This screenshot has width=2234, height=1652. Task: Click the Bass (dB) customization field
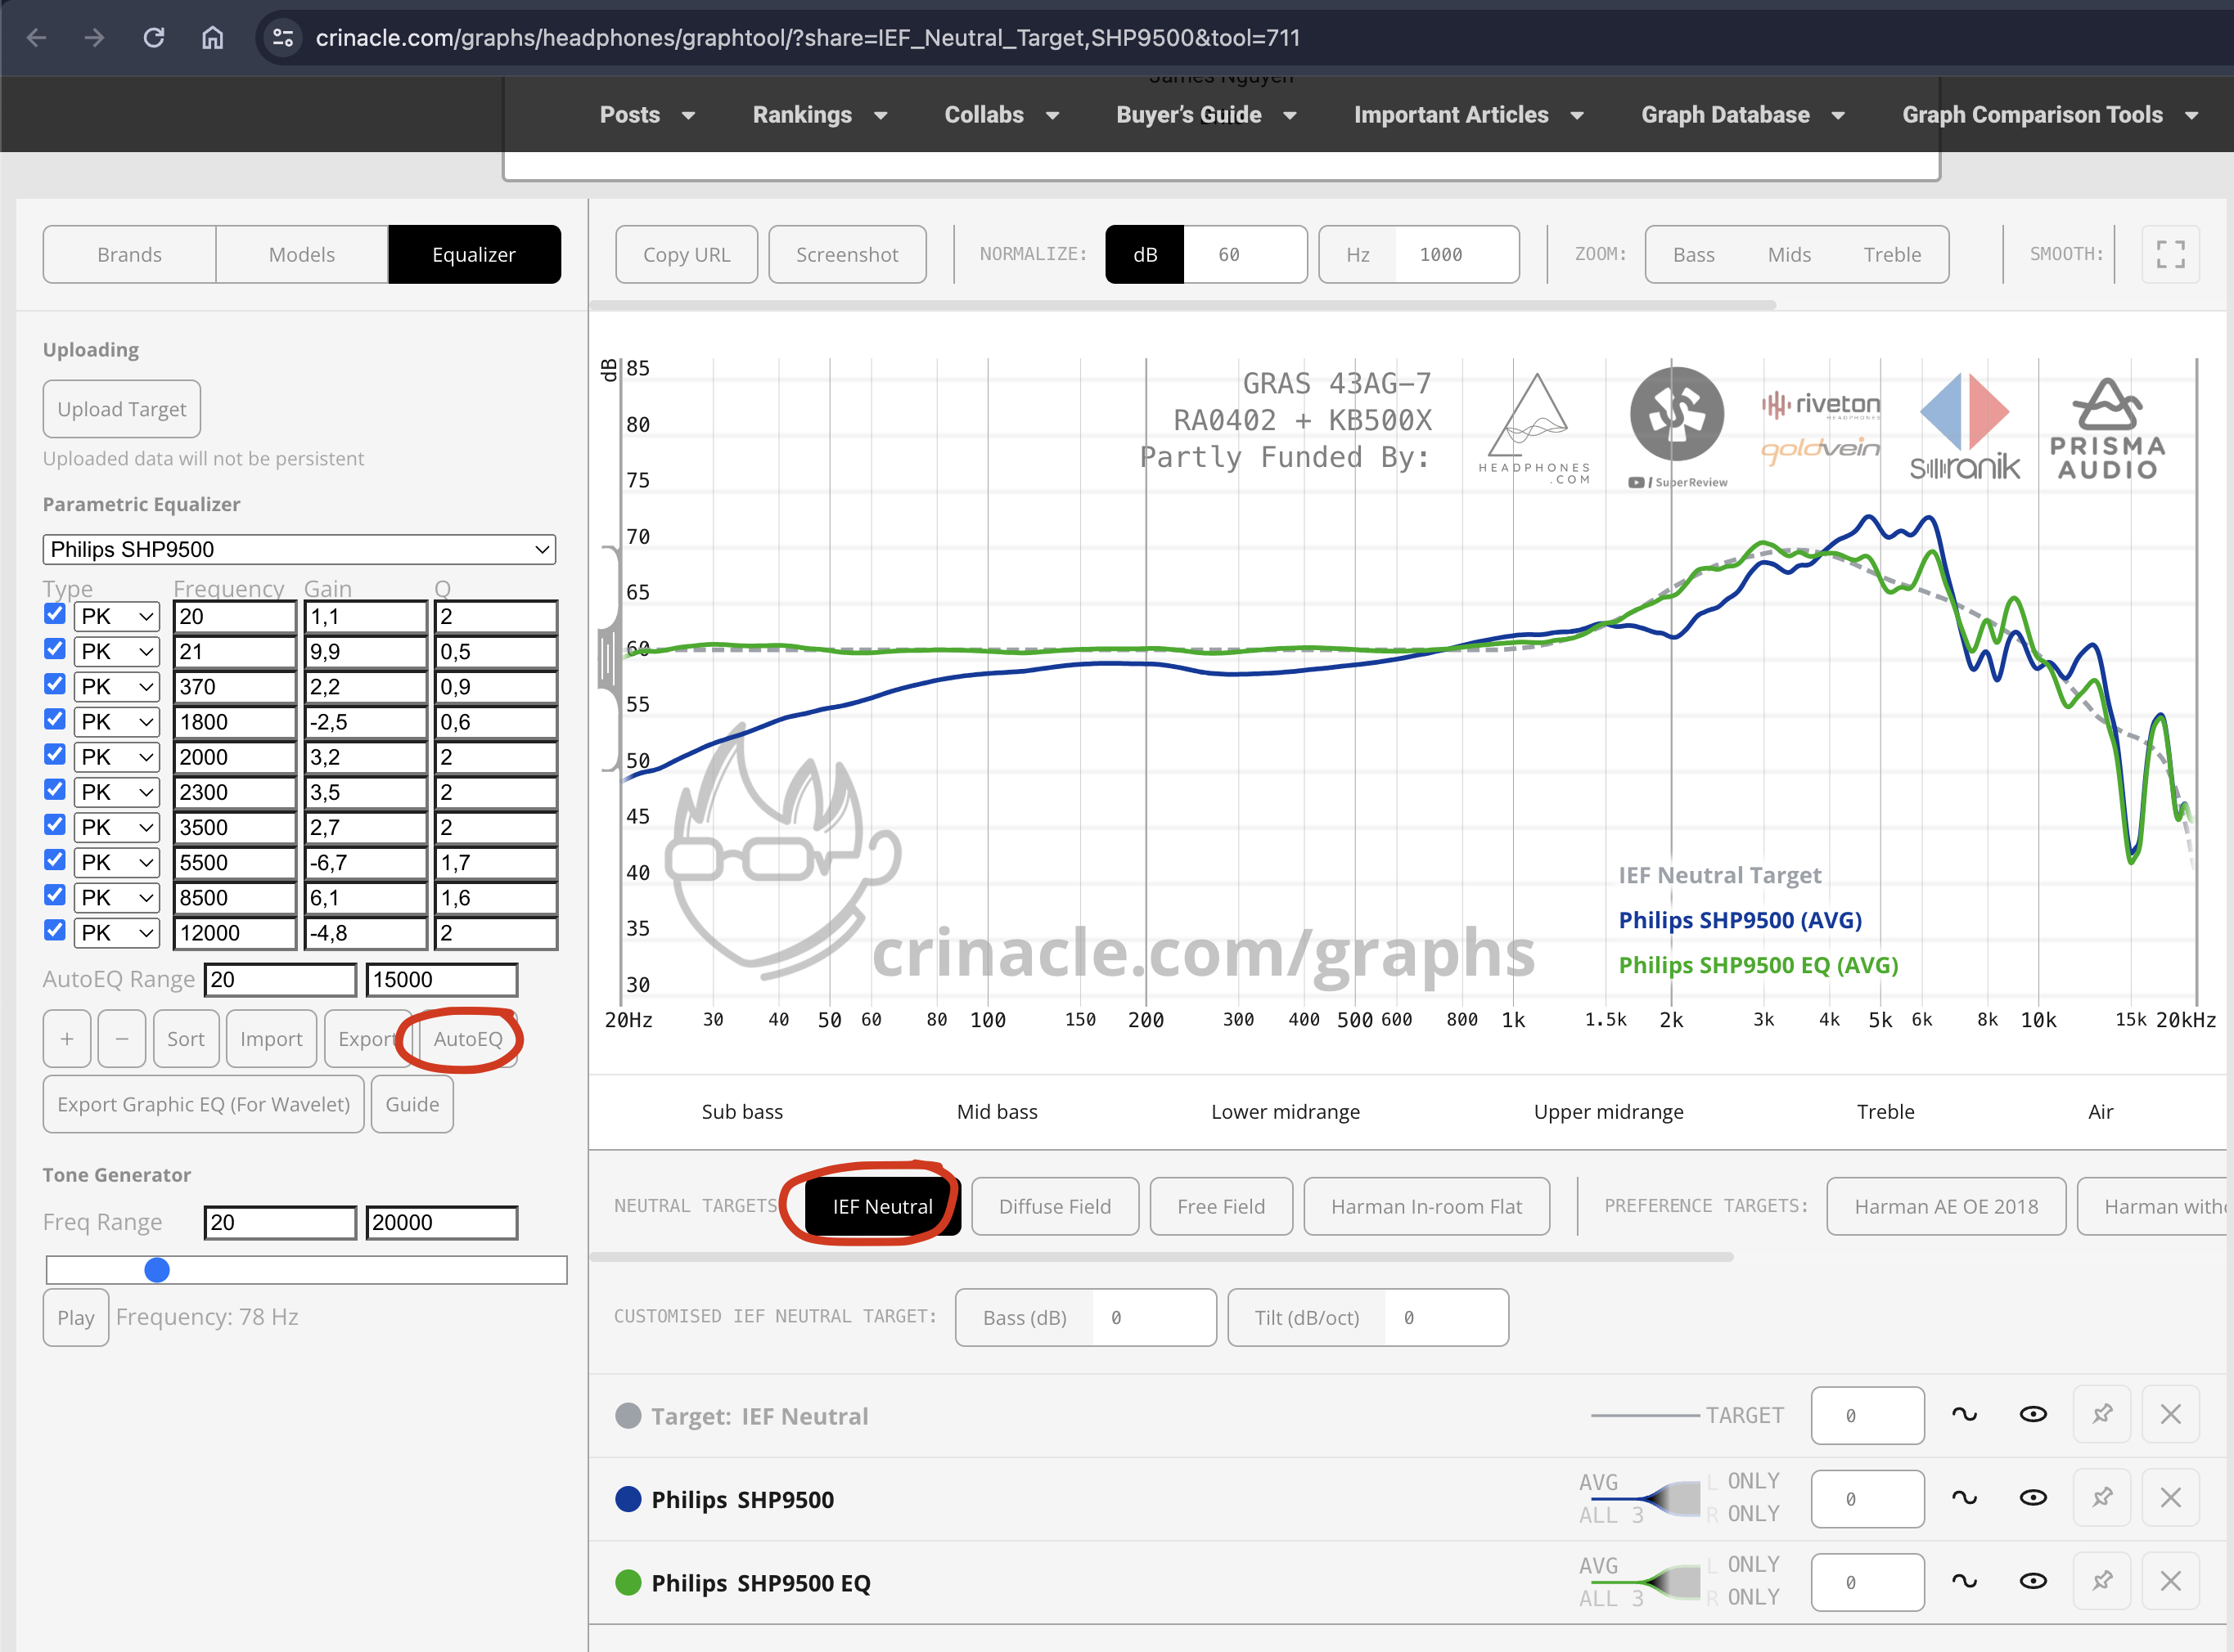pos(1154,1317)
